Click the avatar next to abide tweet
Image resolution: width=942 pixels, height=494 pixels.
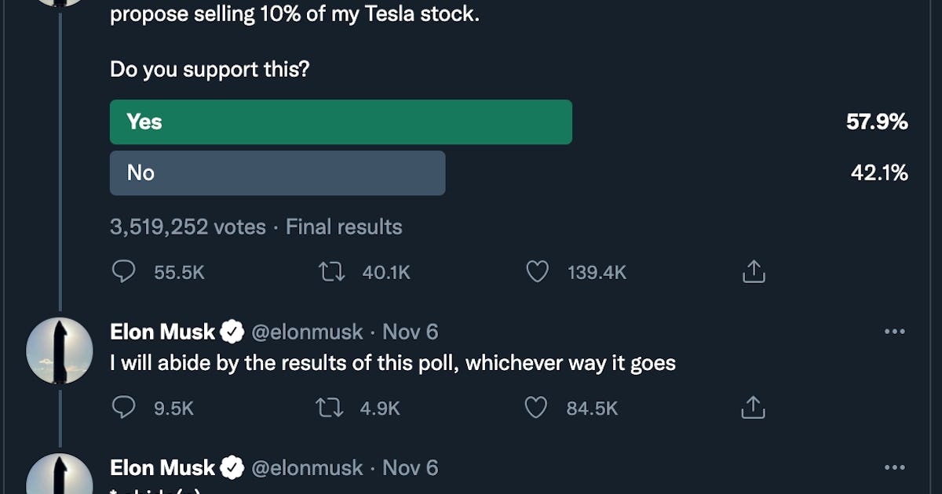[x=60, y=351]
